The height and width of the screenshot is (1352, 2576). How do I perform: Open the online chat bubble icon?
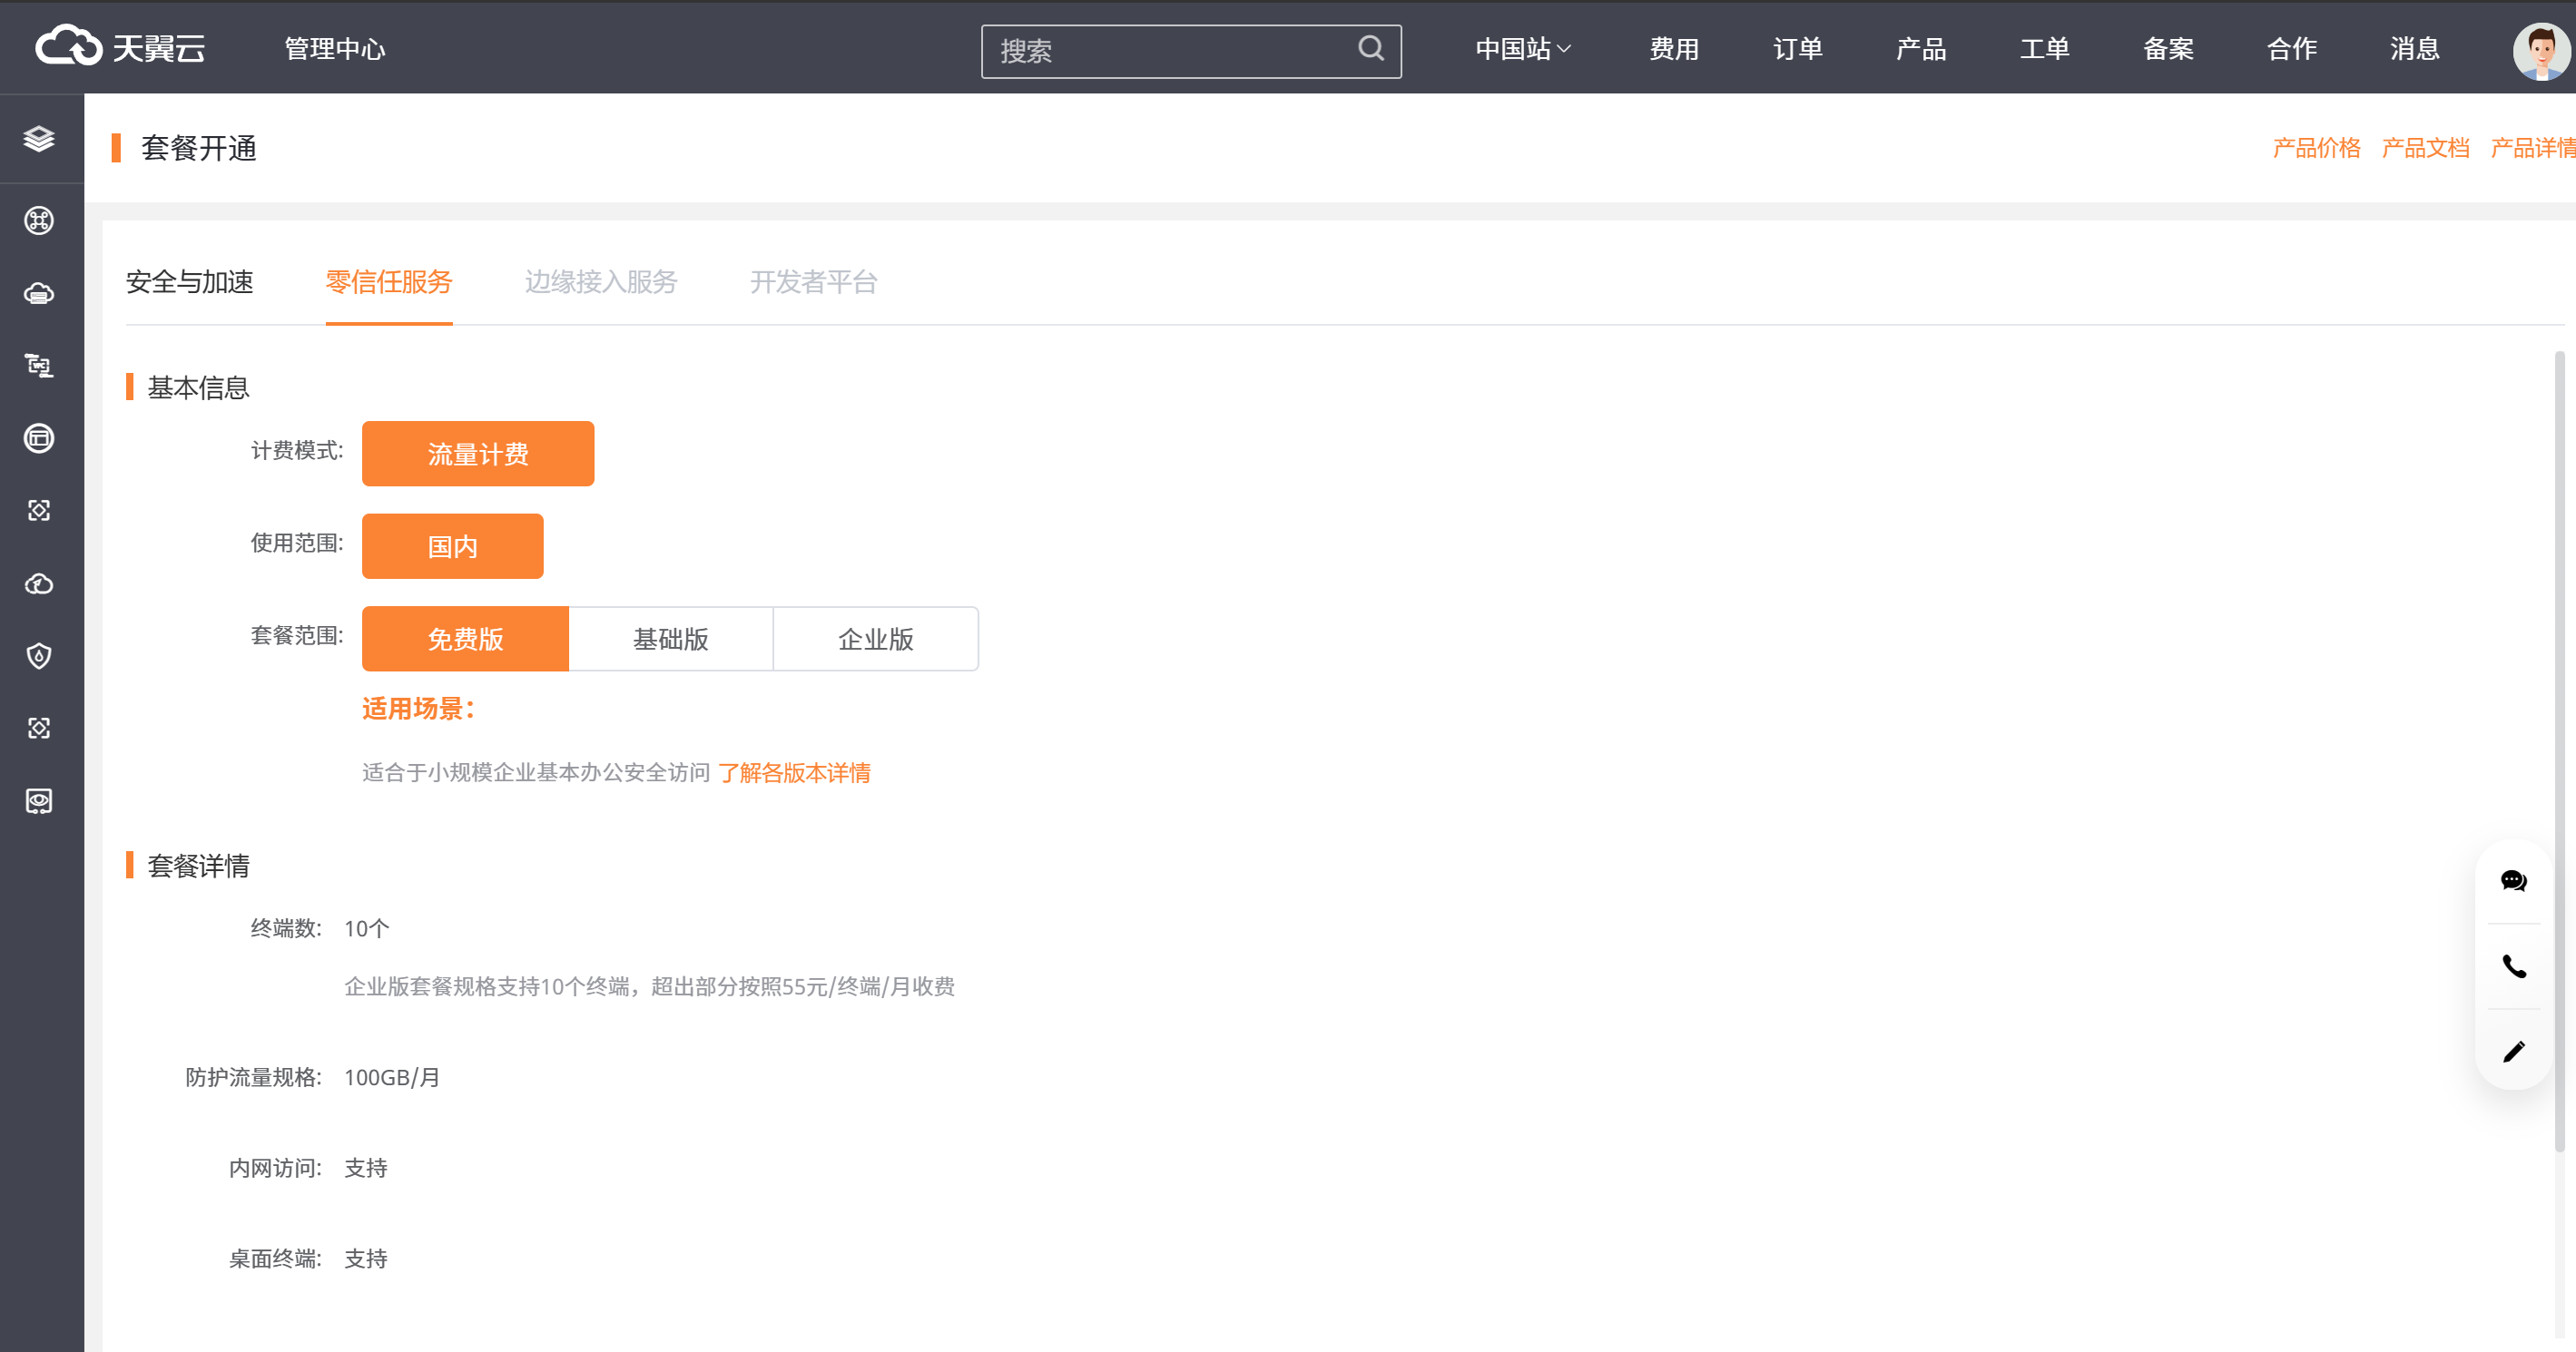click(2513, 881)
